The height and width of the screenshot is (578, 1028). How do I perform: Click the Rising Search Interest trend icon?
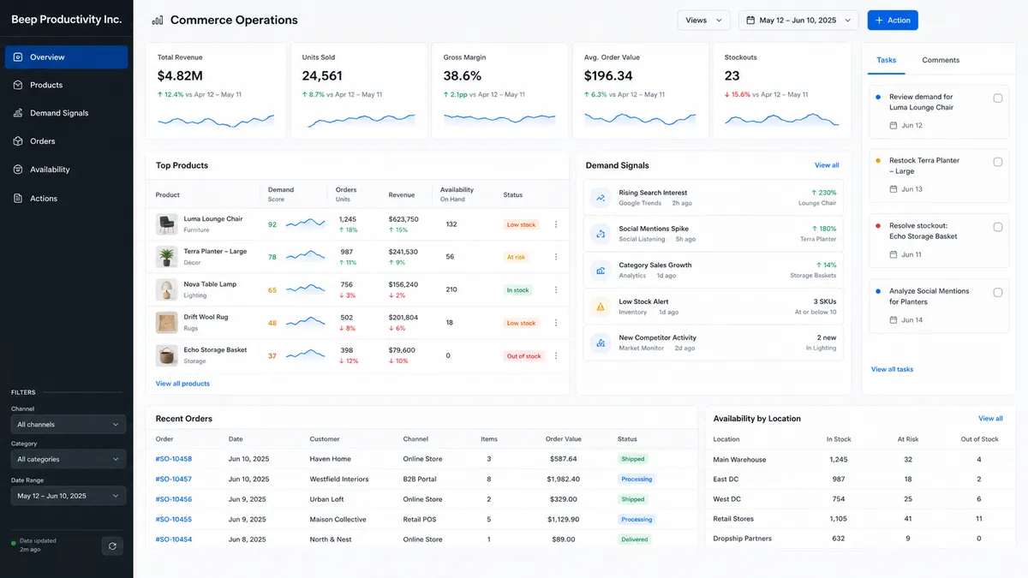601,198
